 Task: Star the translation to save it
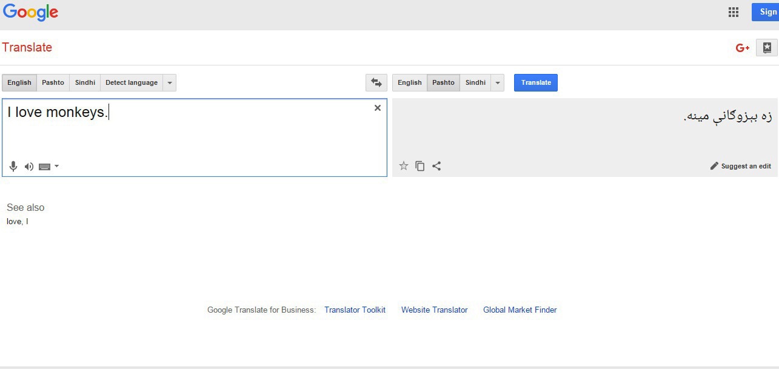tap(403, 165)
